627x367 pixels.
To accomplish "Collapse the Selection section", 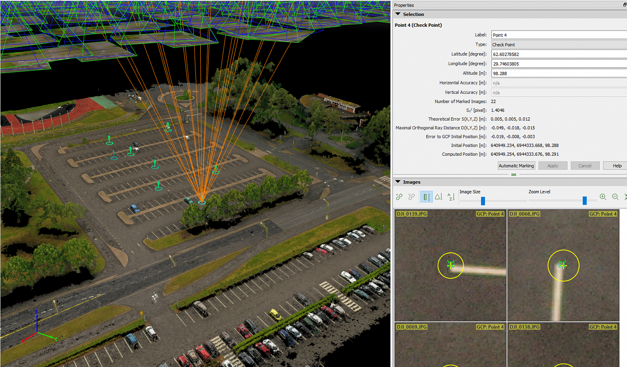I will (x=398, y=14).
